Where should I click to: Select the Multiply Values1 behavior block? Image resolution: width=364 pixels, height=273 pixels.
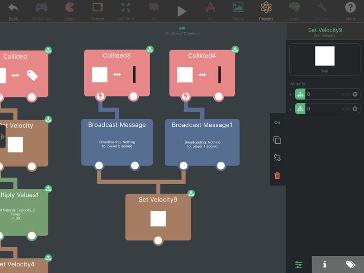[x=23, y=212]
